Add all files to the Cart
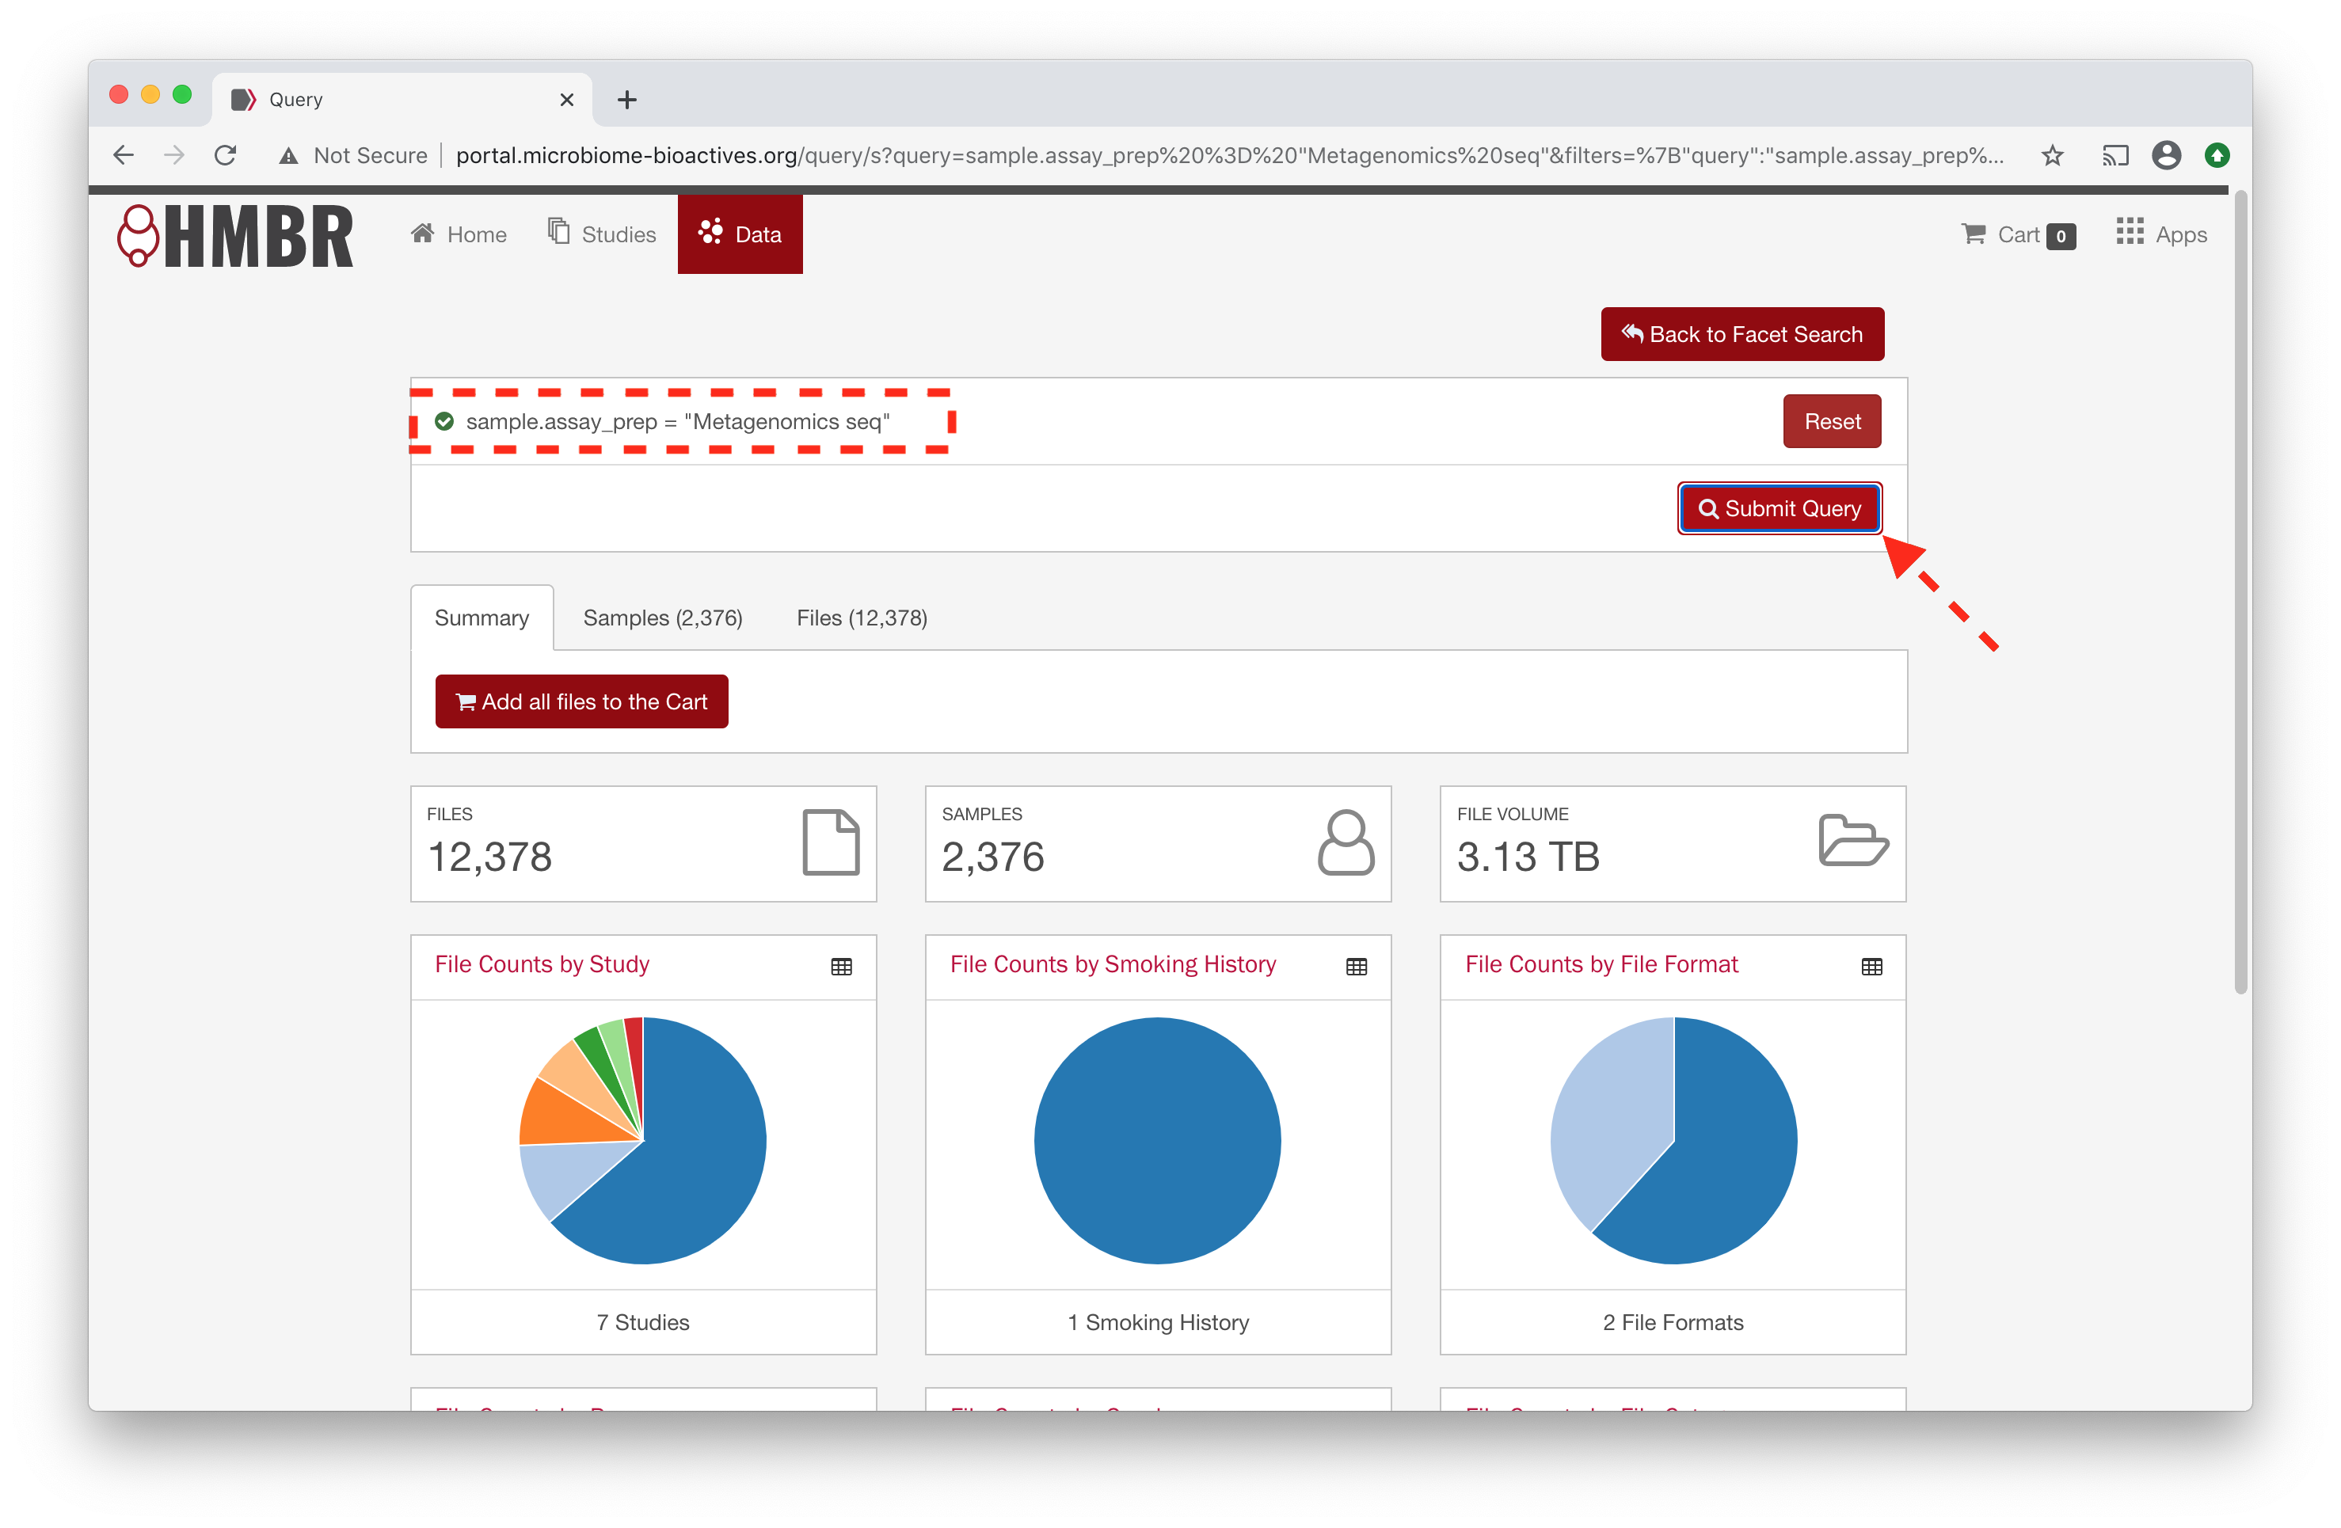2341x1528 pixels. tap(581, 701)
